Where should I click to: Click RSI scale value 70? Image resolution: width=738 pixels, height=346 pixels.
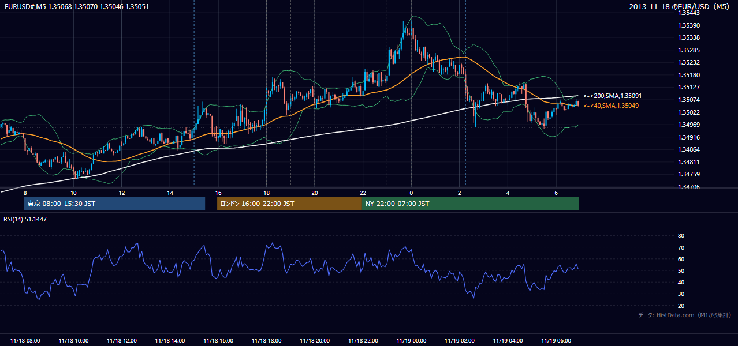[681, 247]
